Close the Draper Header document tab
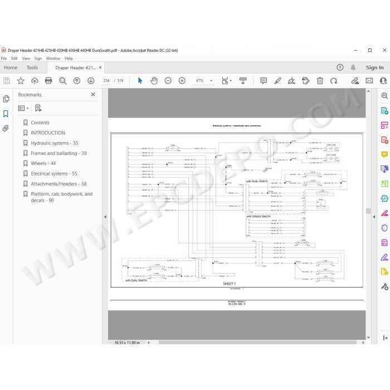Screen dimensions: 390x390 coord(100,67)
